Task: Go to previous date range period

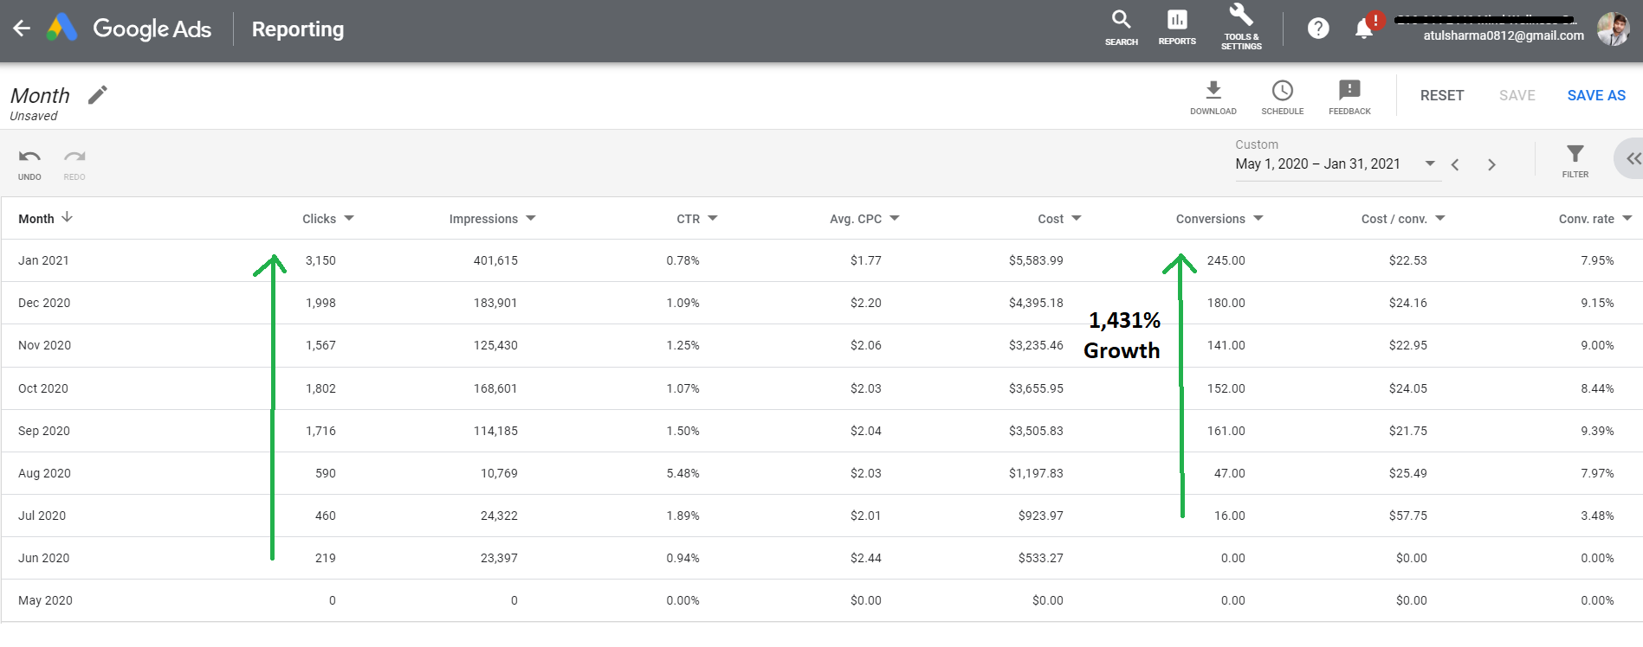Action: coord(1455,164)
